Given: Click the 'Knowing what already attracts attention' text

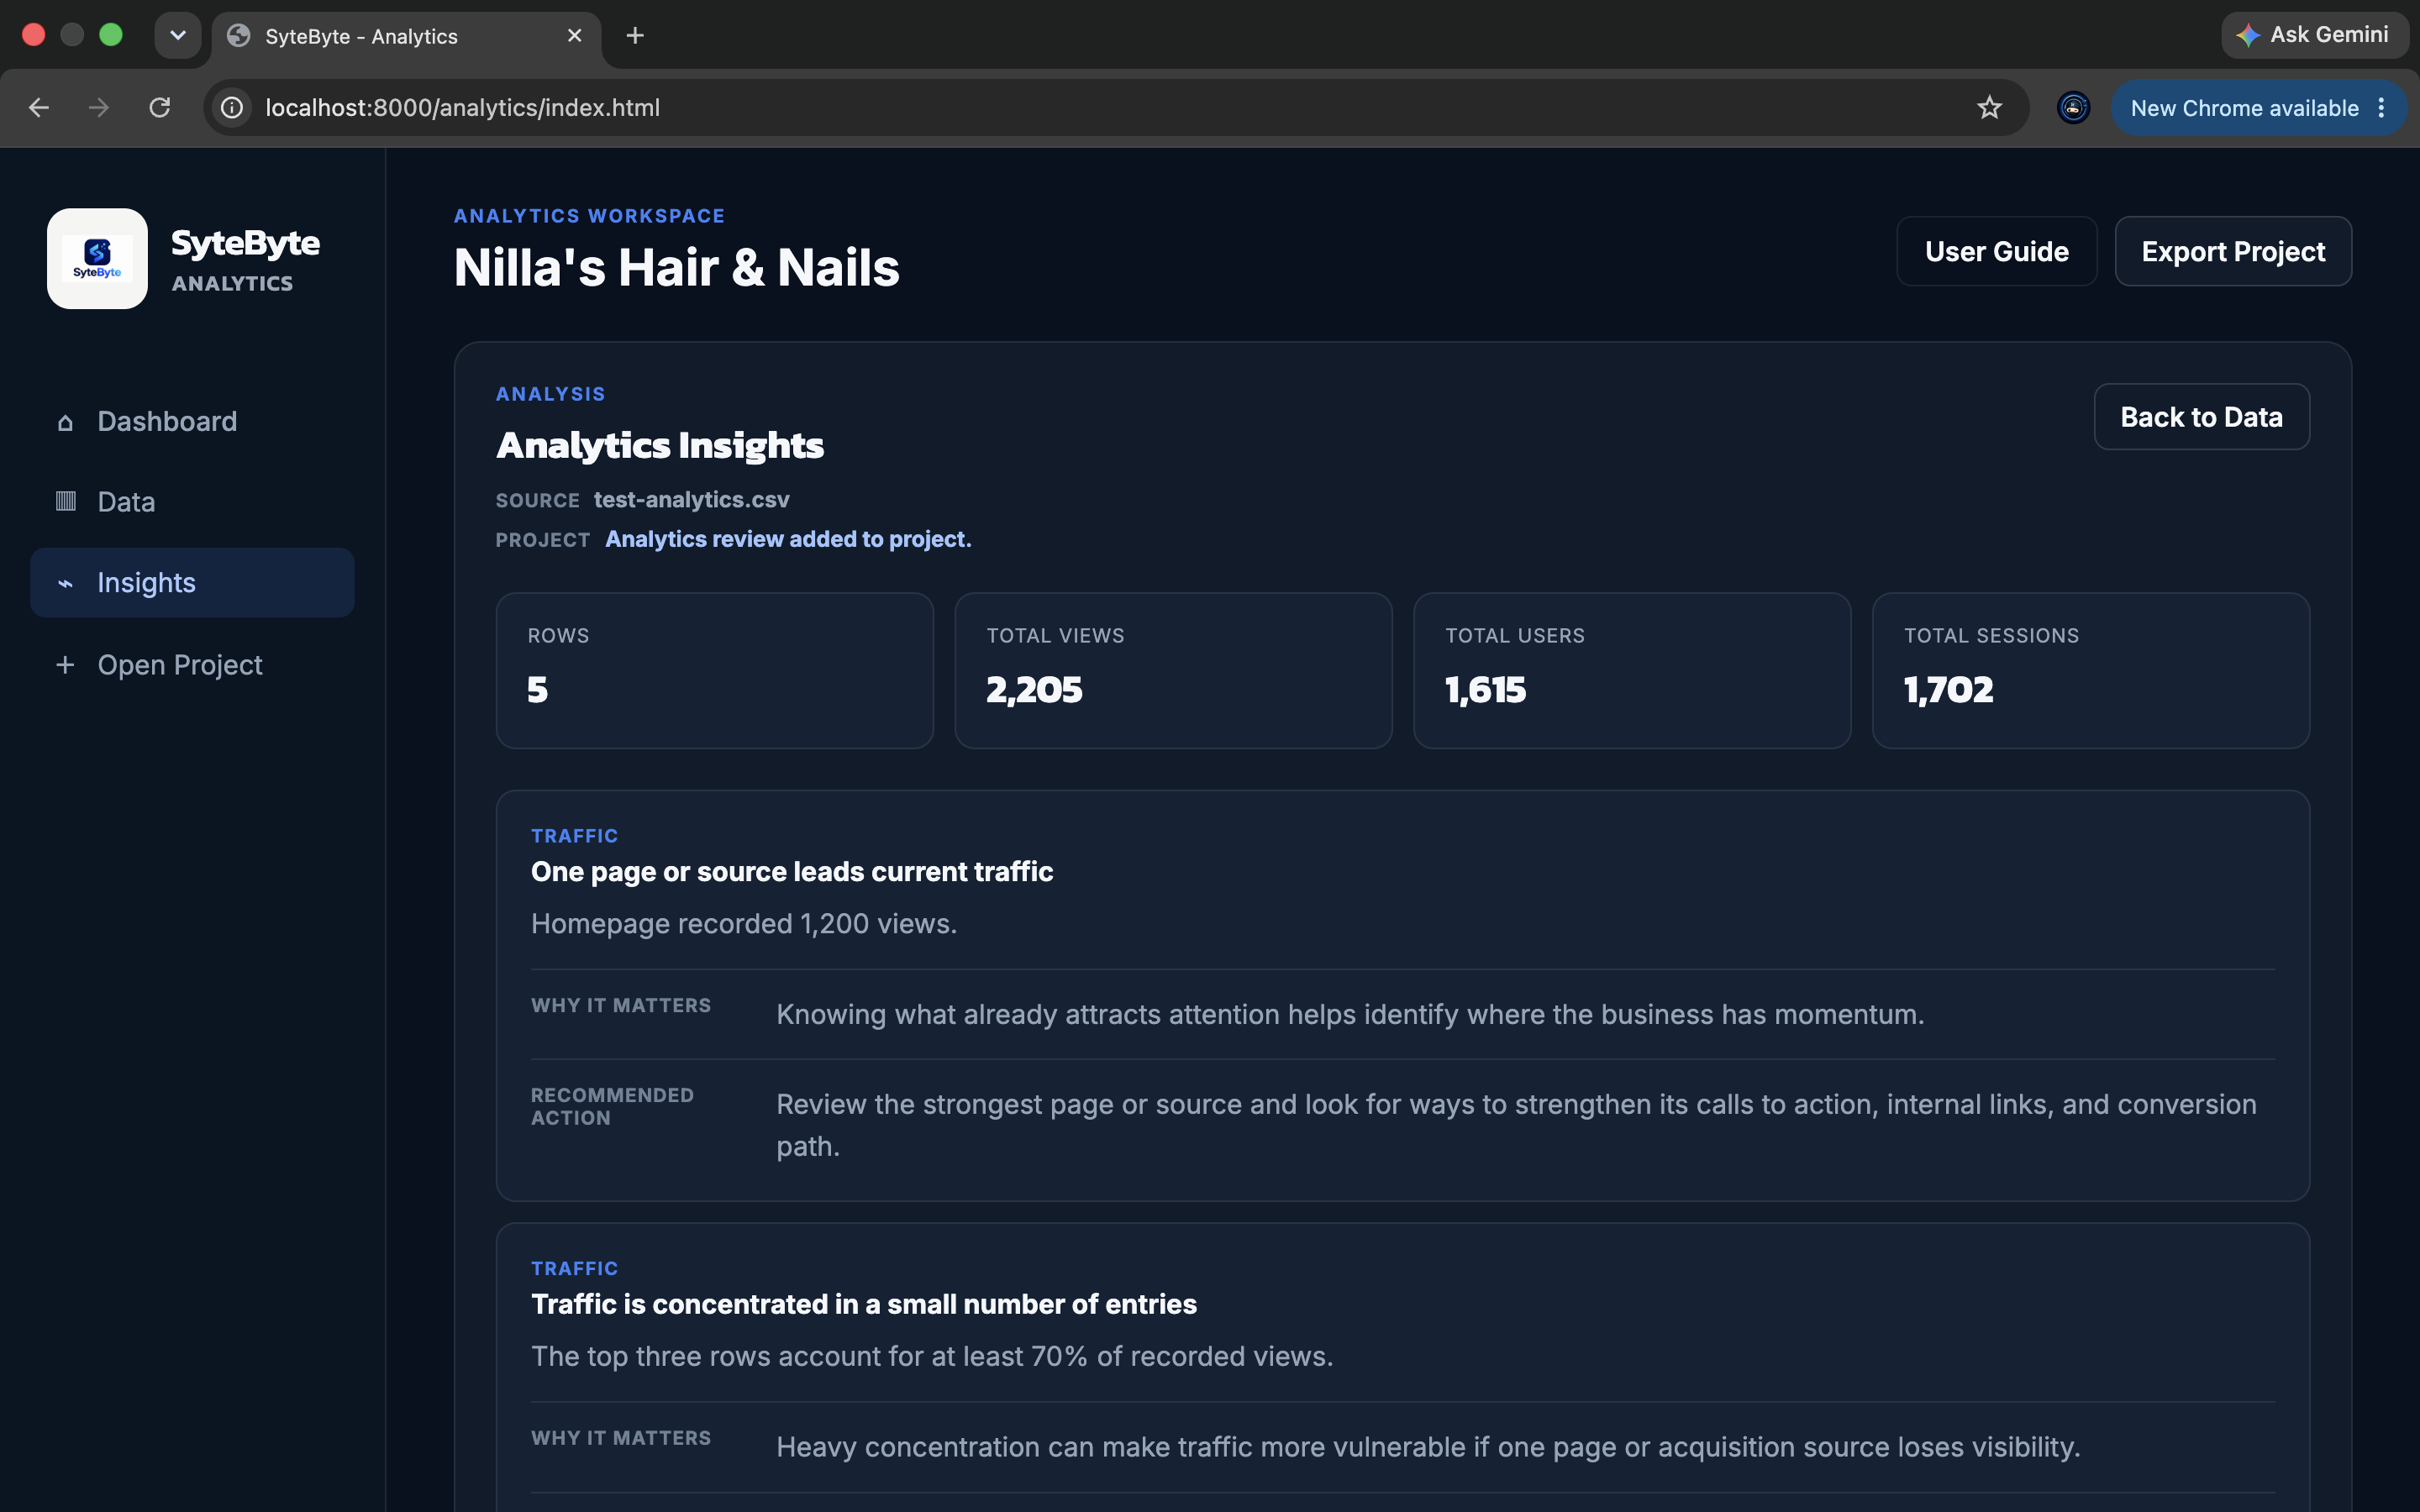Looking at the screenshot, I should tap(1350, 1015).
